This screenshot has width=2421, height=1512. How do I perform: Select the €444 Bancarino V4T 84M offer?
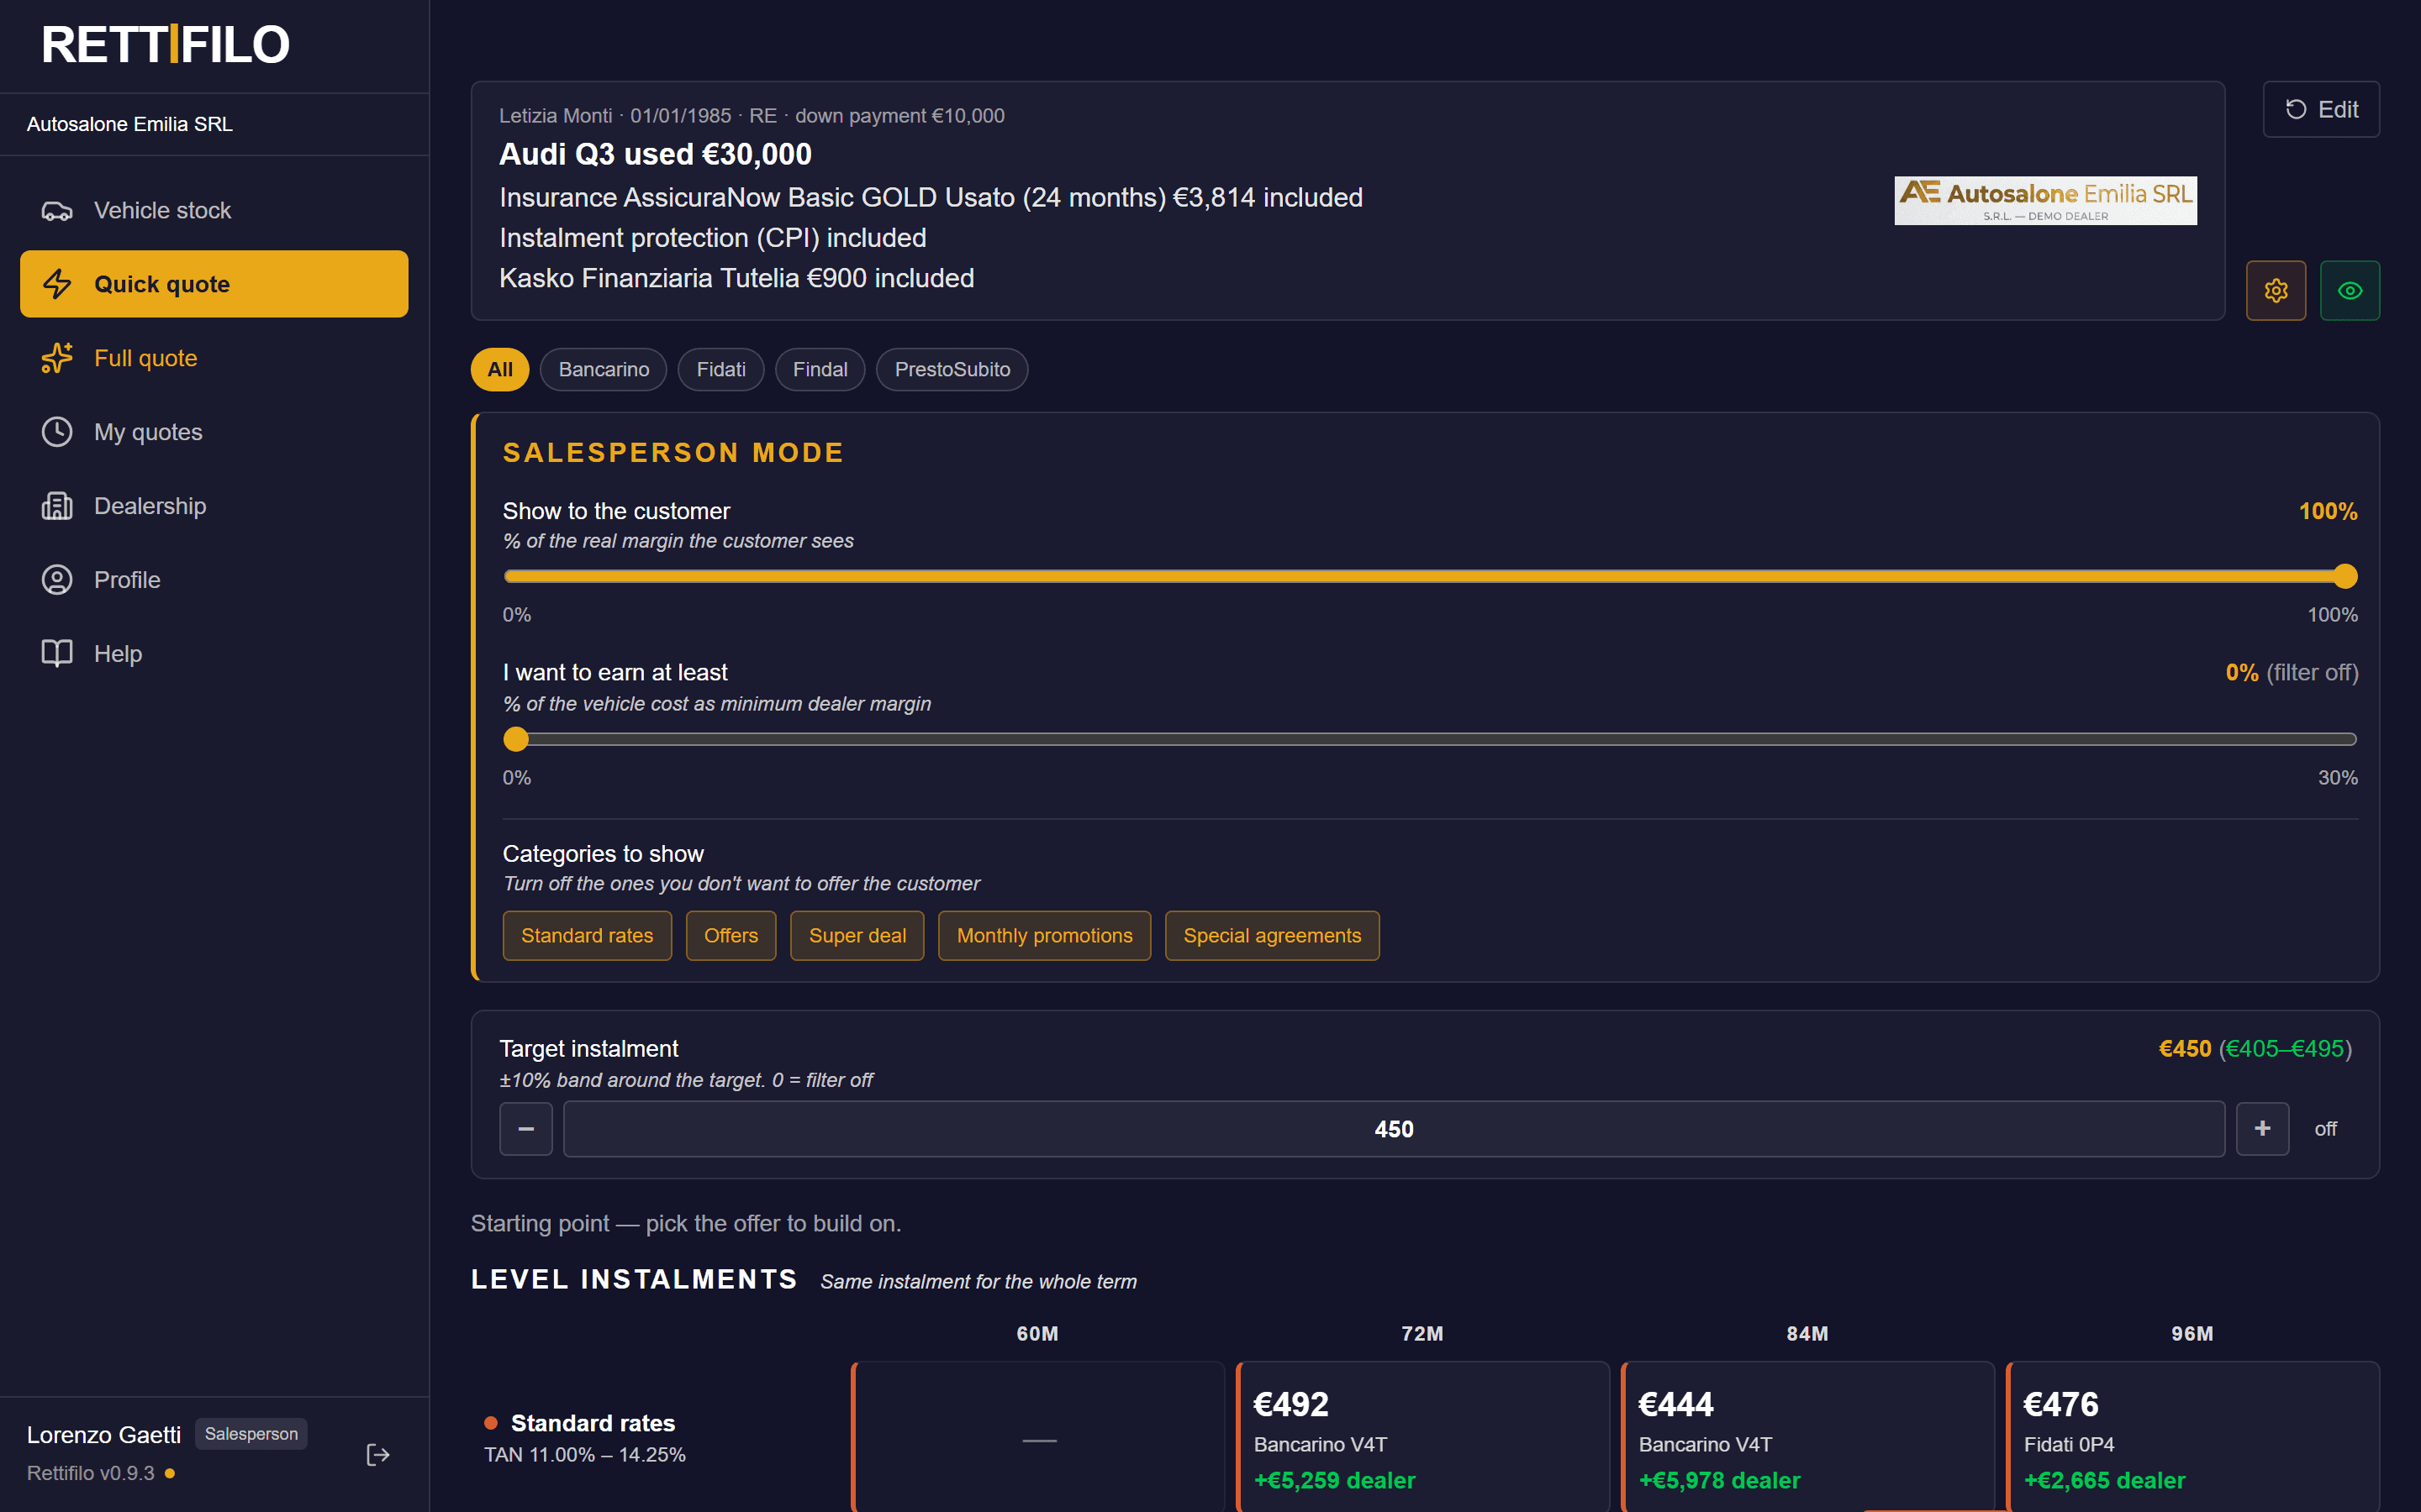coord(1809,1437)
